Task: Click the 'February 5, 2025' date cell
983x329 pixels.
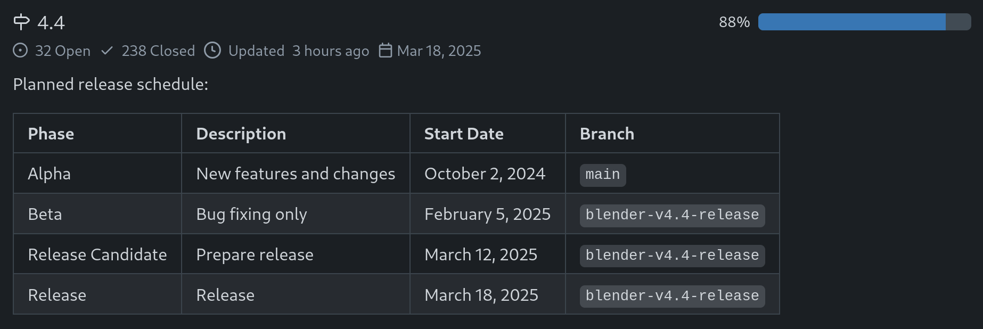Action: [x=487, y=215]
